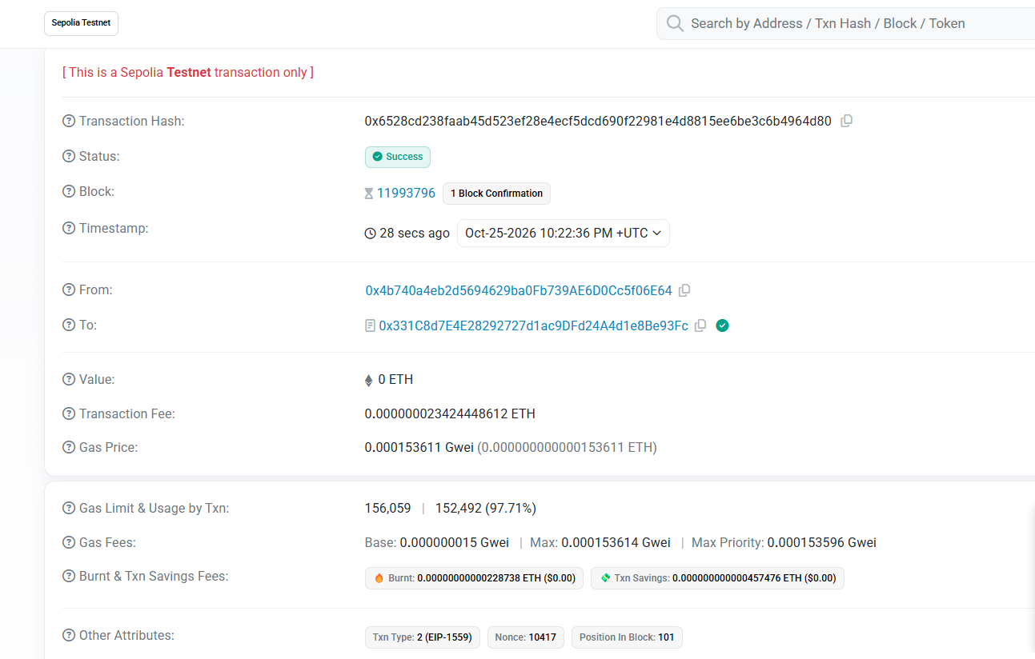This screenshot has width=1035, height=659.
Task: Open block 11993796 link
Action: click(x=406, y=193)
